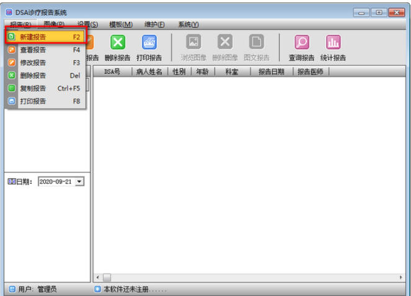Sort by the 病人姓名 column header

click(149, 71)
